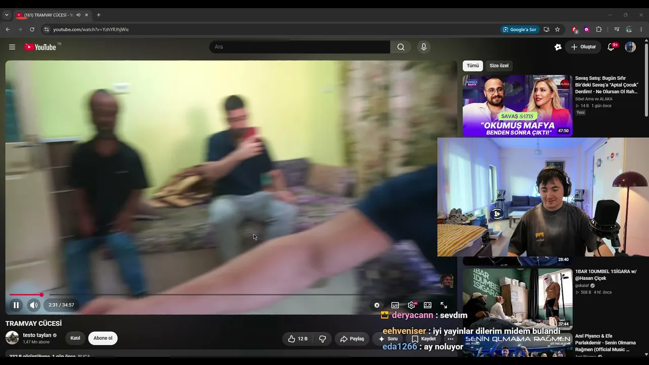
Task: Open the Savaş Satış video thumbnail
Action: (517, 106)
